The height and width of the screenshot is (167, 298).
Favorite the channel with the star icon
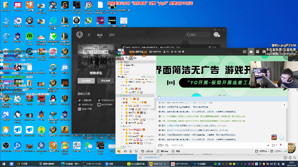point(172,52)
